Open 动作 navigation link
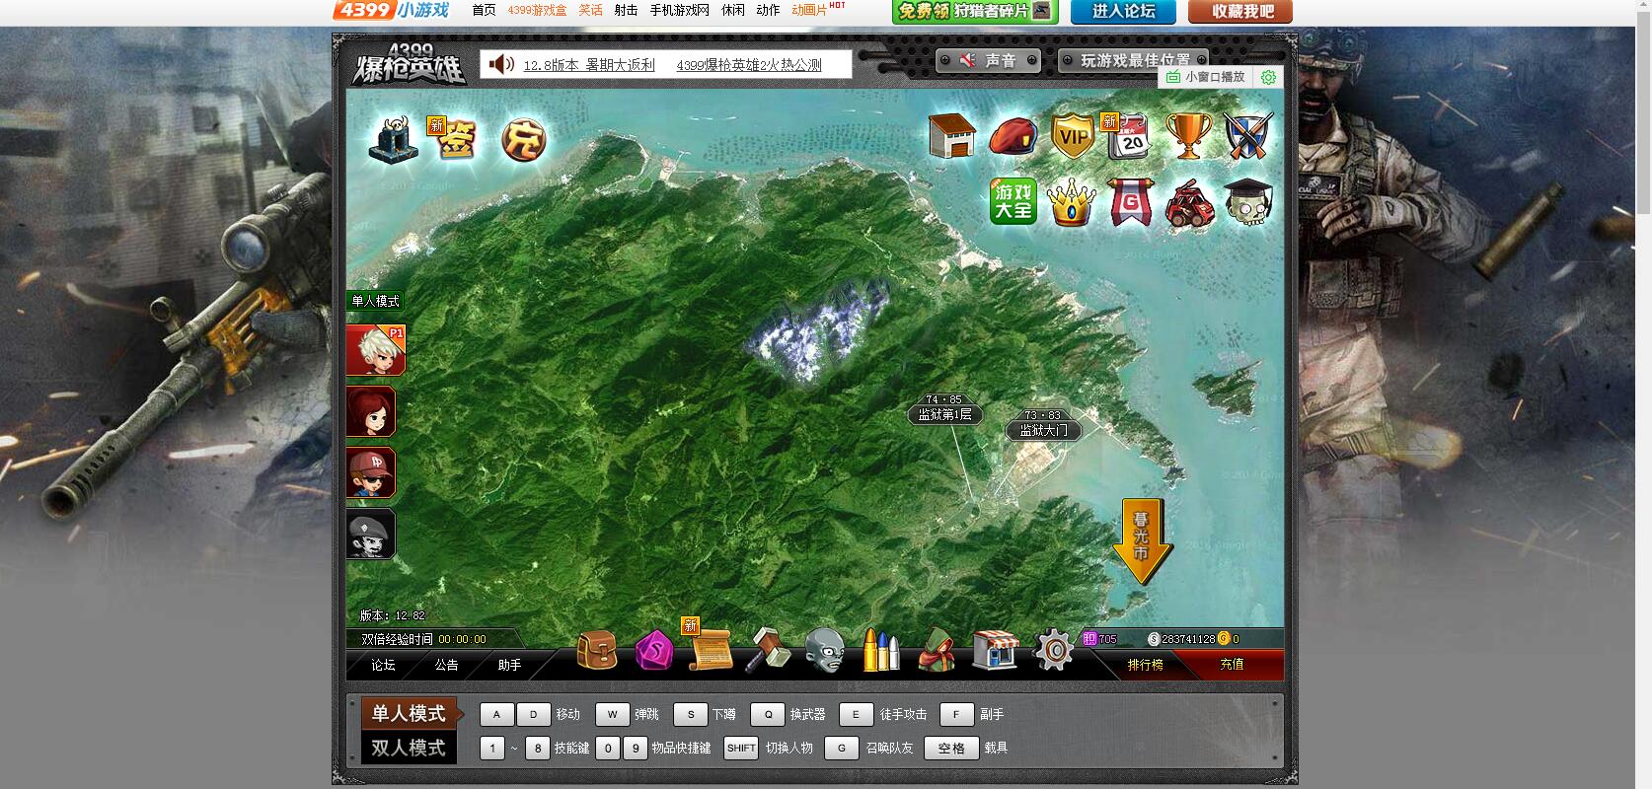 tap(768, 10)
